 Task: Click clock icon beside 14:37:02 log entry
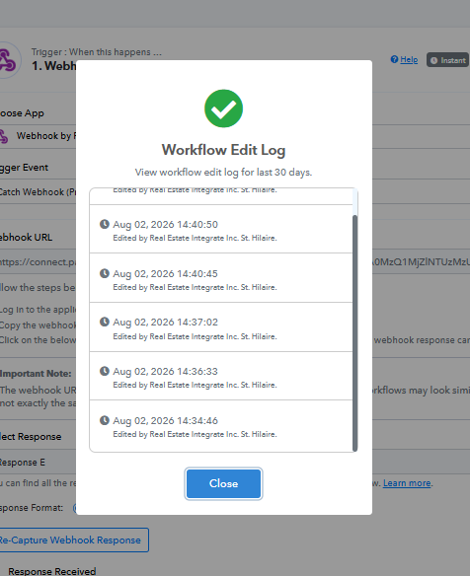[105, 322]
